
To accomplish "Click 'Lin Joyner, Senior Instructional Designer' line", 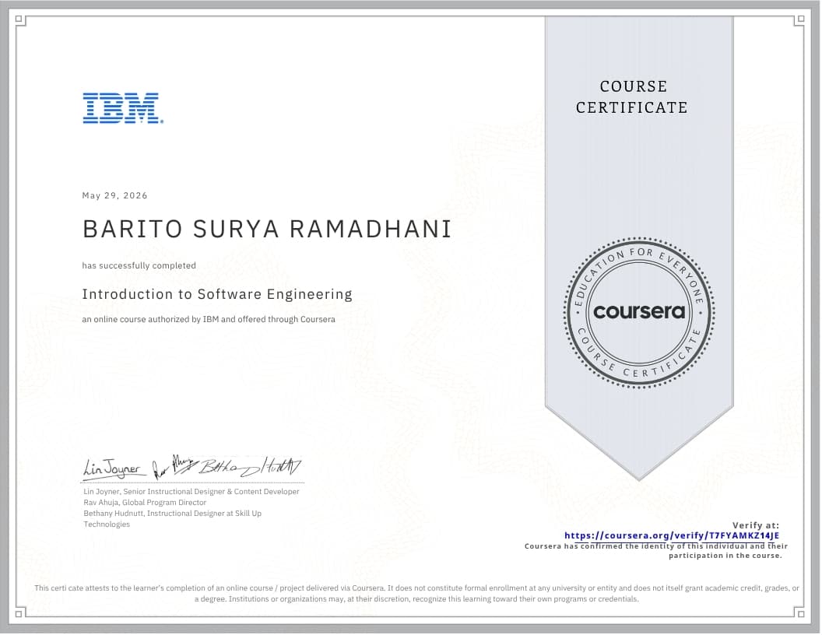I will click(x=191, y=492).
